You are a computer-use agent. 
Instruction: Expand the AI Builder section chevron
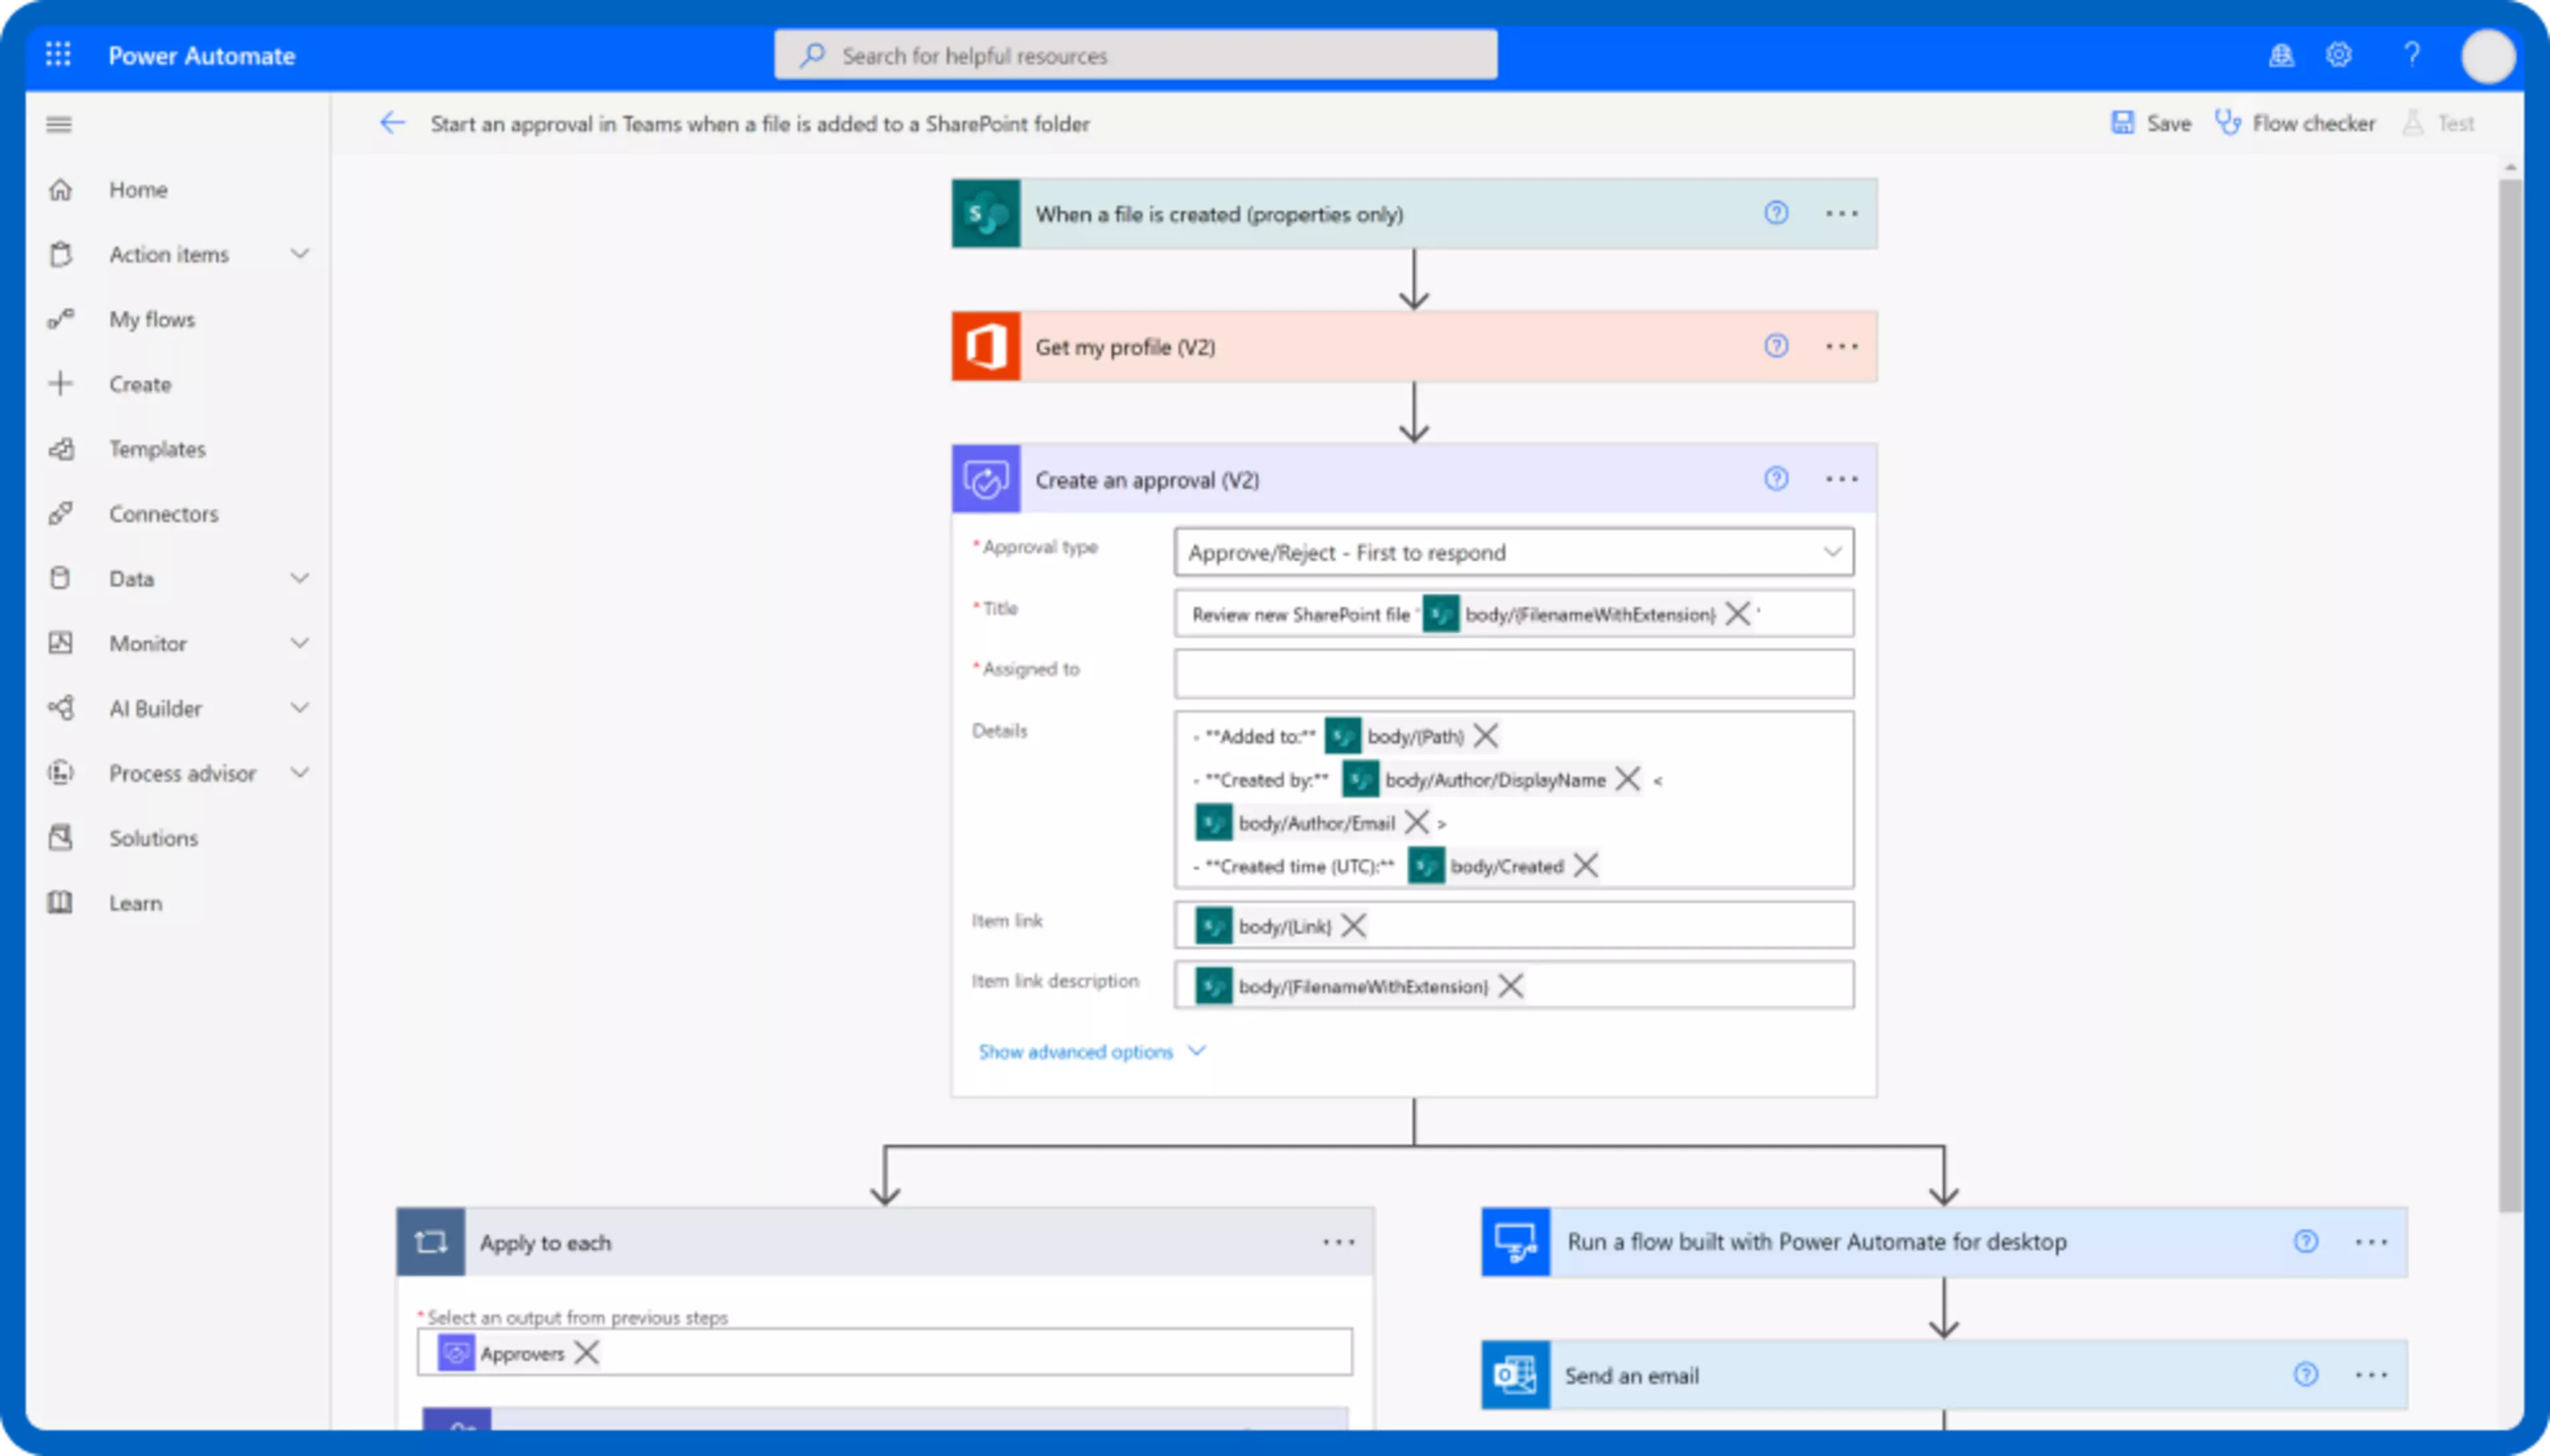pyautogui.click(x=299, y=708)
